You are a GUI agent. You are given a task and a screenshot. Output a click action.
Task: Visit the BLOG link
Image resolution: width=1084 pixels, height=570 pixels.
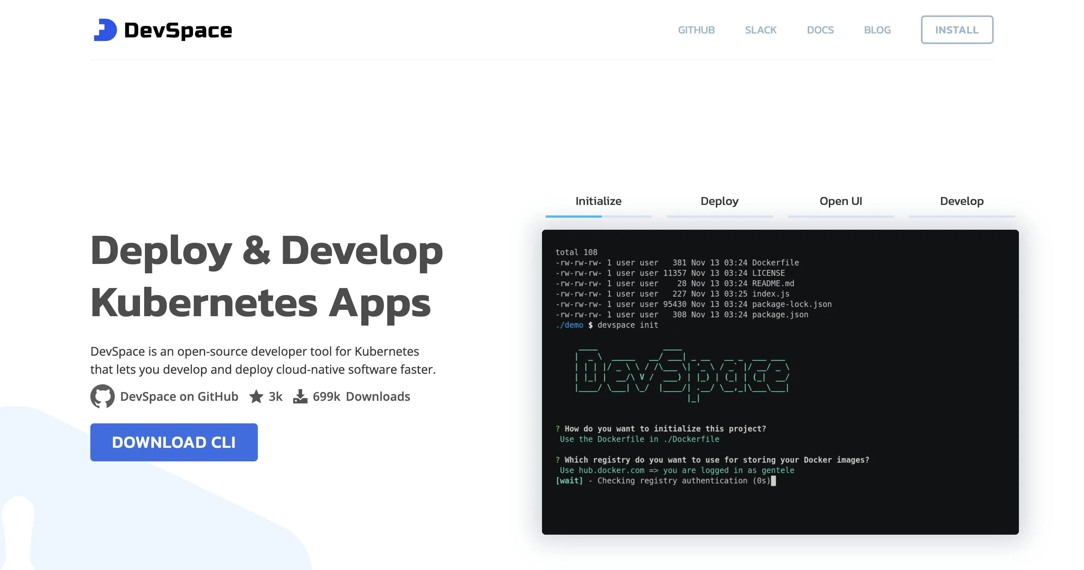(x=877, y=30)
